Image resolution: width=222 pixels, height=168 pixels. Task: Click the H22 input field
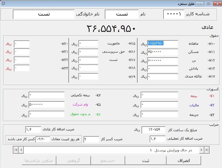tap(22, 60)
